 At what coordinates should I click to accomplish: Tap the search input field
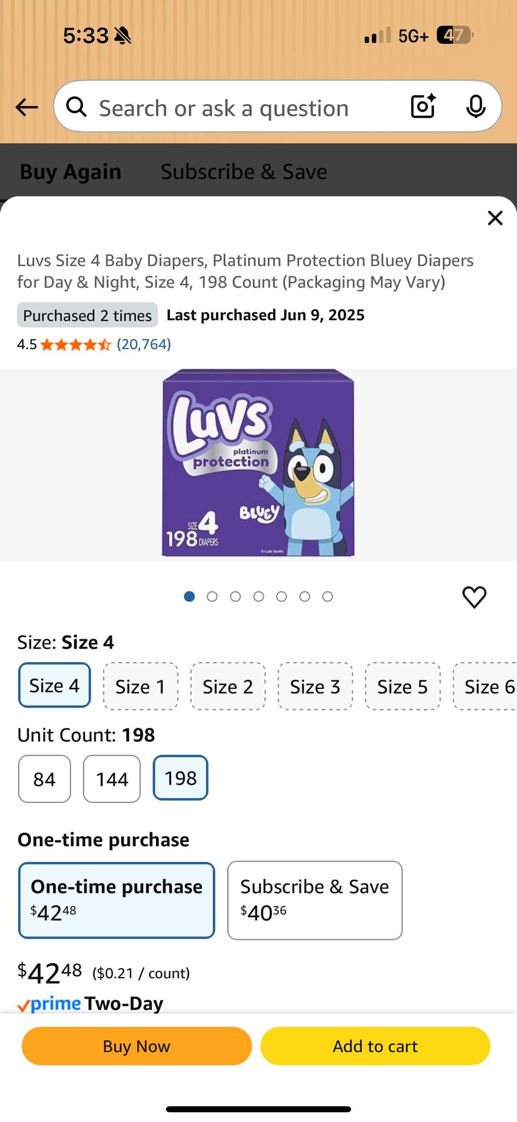[x=233, y=107]
